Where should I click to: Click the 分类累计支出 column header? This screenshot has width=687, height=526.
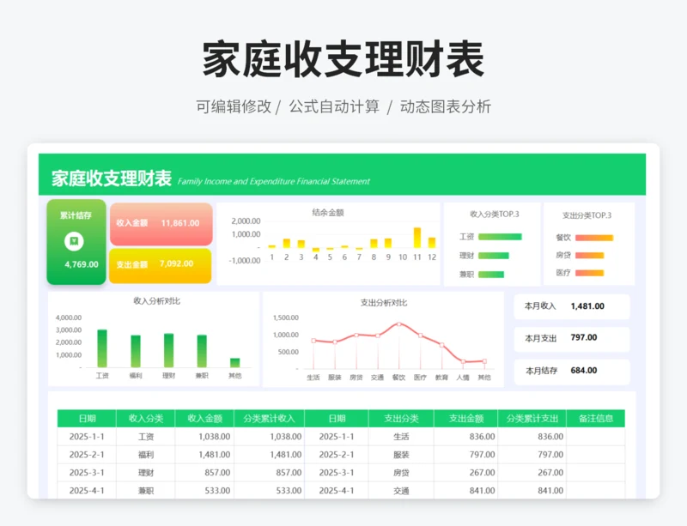(532, 419)
